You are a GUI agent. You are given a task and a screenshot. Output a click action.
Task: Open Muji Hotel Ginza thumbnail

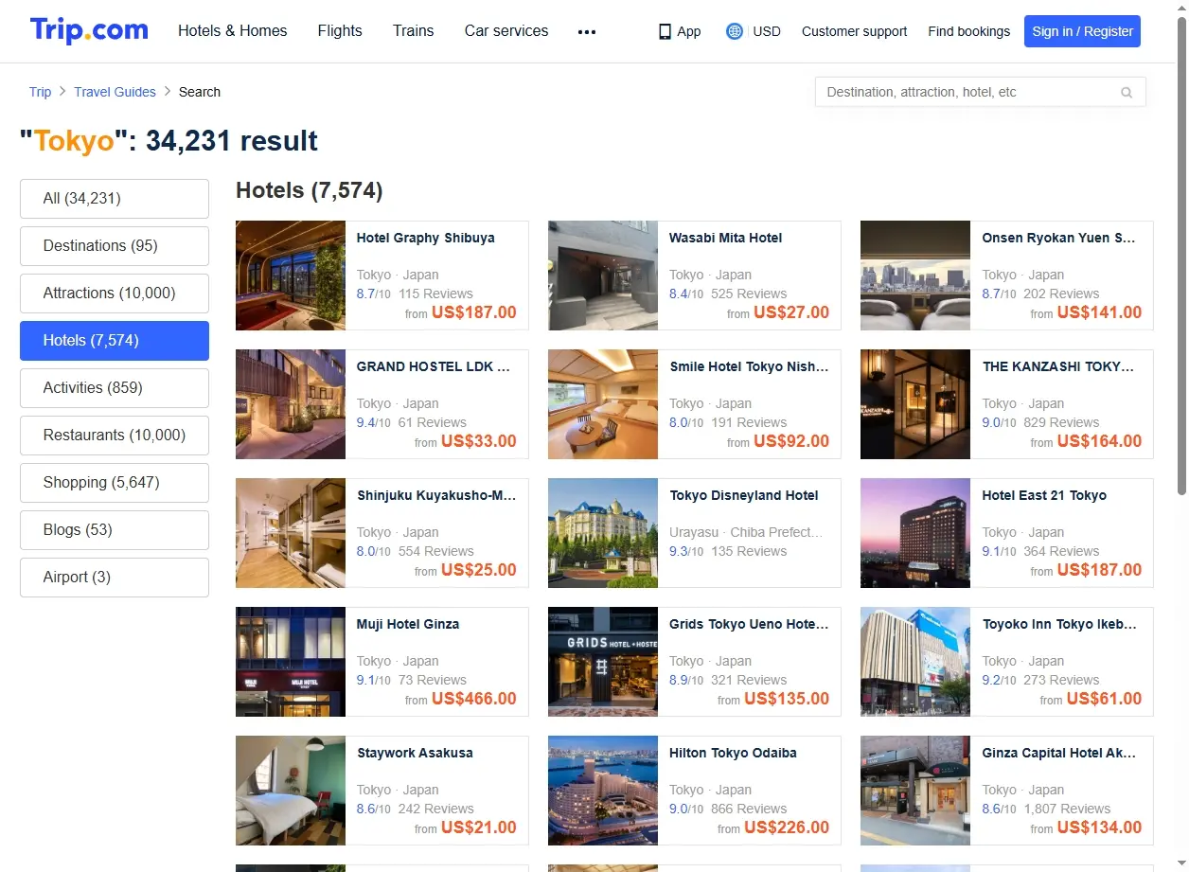[x=291, y=662]
